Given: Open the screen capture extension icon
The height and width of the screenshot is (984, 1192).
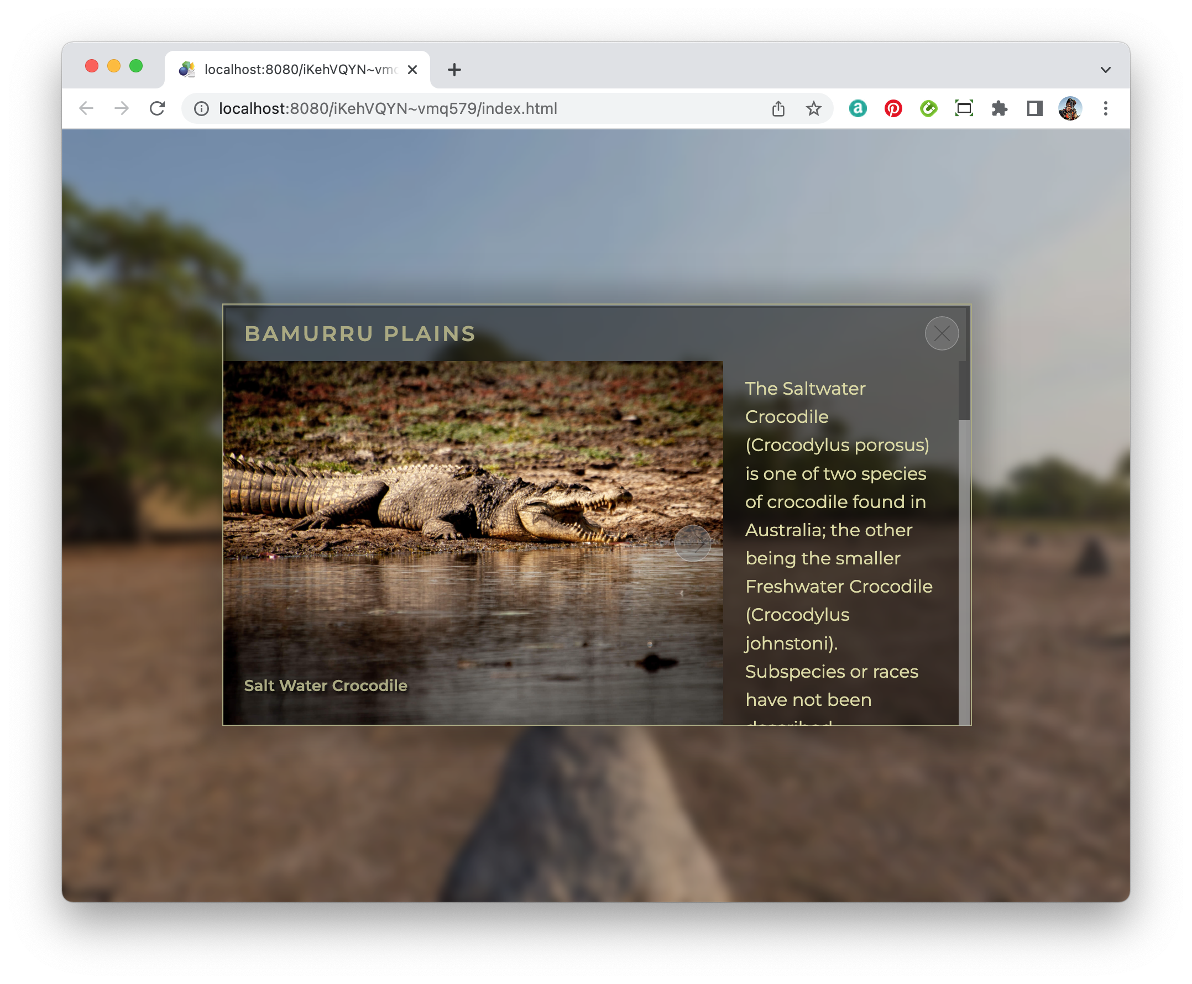Looking at the screenshot, I should click(964, 108).
